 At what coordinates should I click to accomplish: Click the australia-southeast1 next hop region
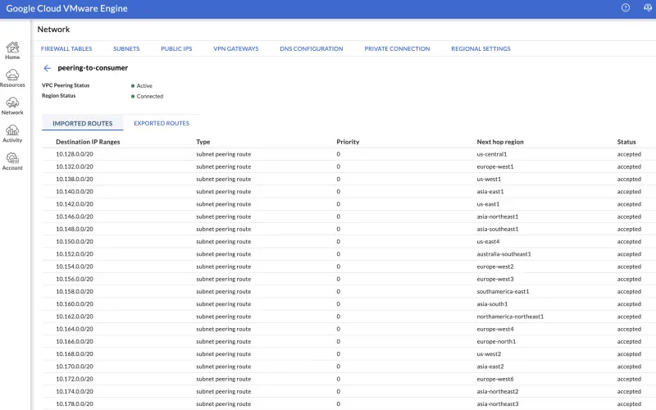[x=503, y=254]
